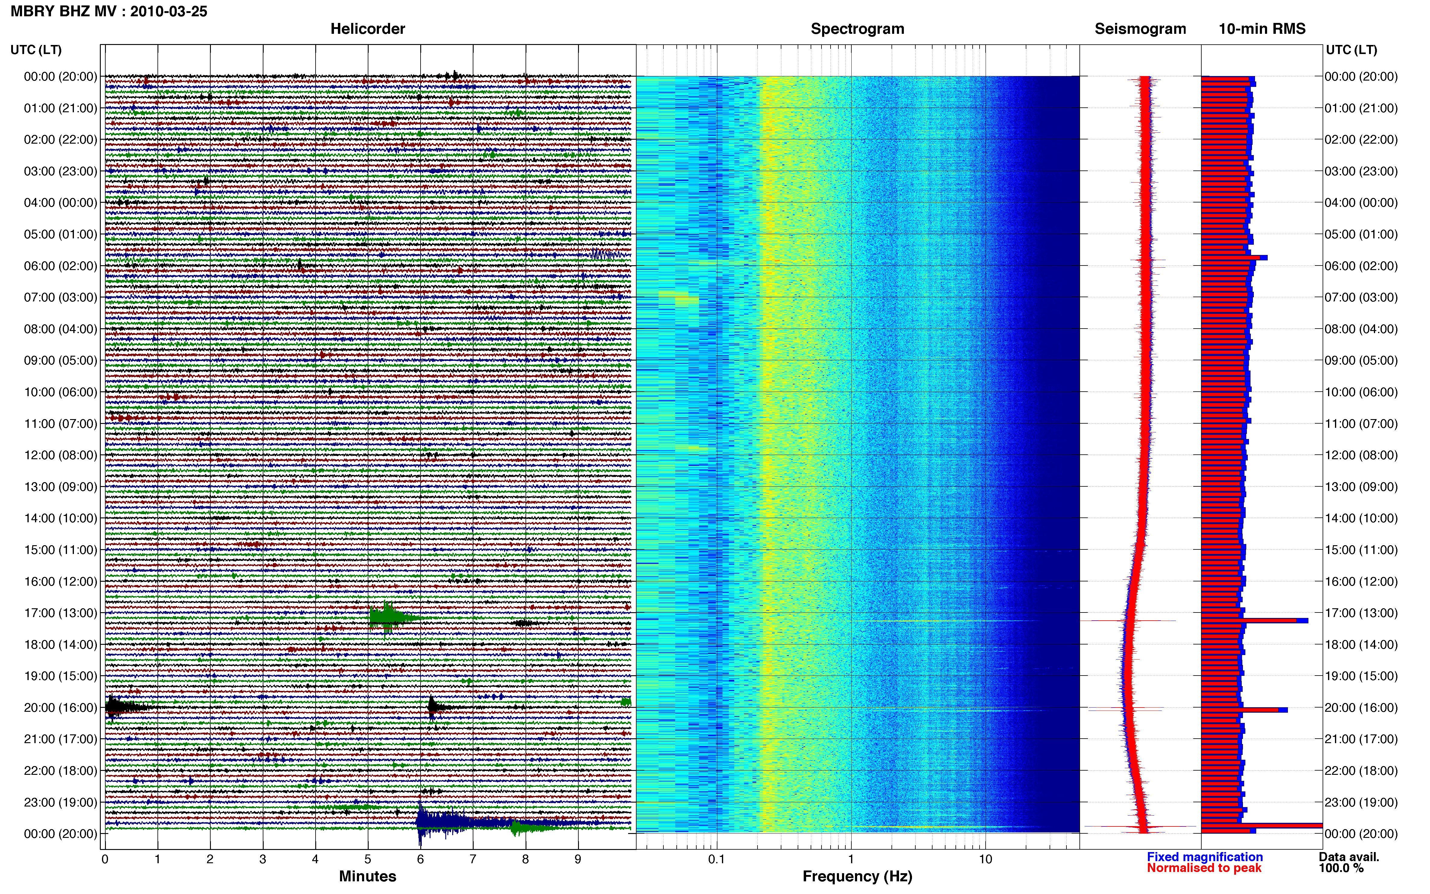Image resolution: width=1430 pixels, height=894 pixels.
Task: Click the '10' frequency tick label
Action: pyautogui.click(x=985, y=859)
